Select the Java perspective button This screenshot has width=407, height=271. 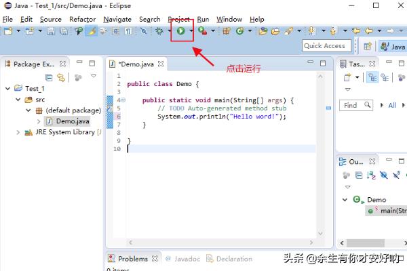(393, 47)
